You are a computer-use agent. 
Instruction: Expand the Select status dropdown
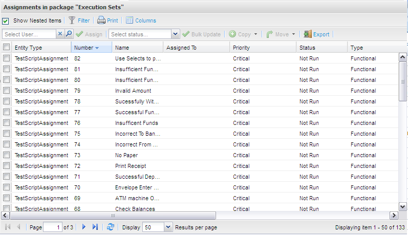coord(176,34)
